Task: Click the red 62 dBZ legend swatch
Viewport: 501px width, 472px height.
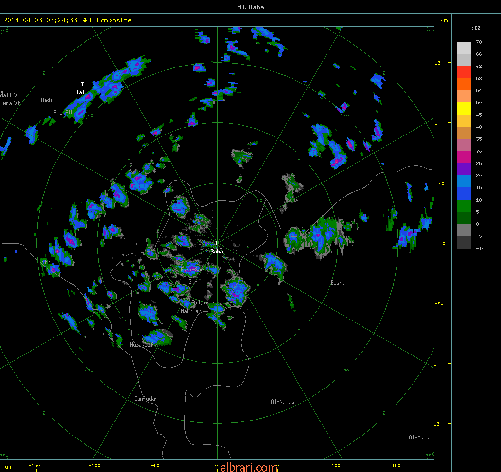Action: coord(464,72)
